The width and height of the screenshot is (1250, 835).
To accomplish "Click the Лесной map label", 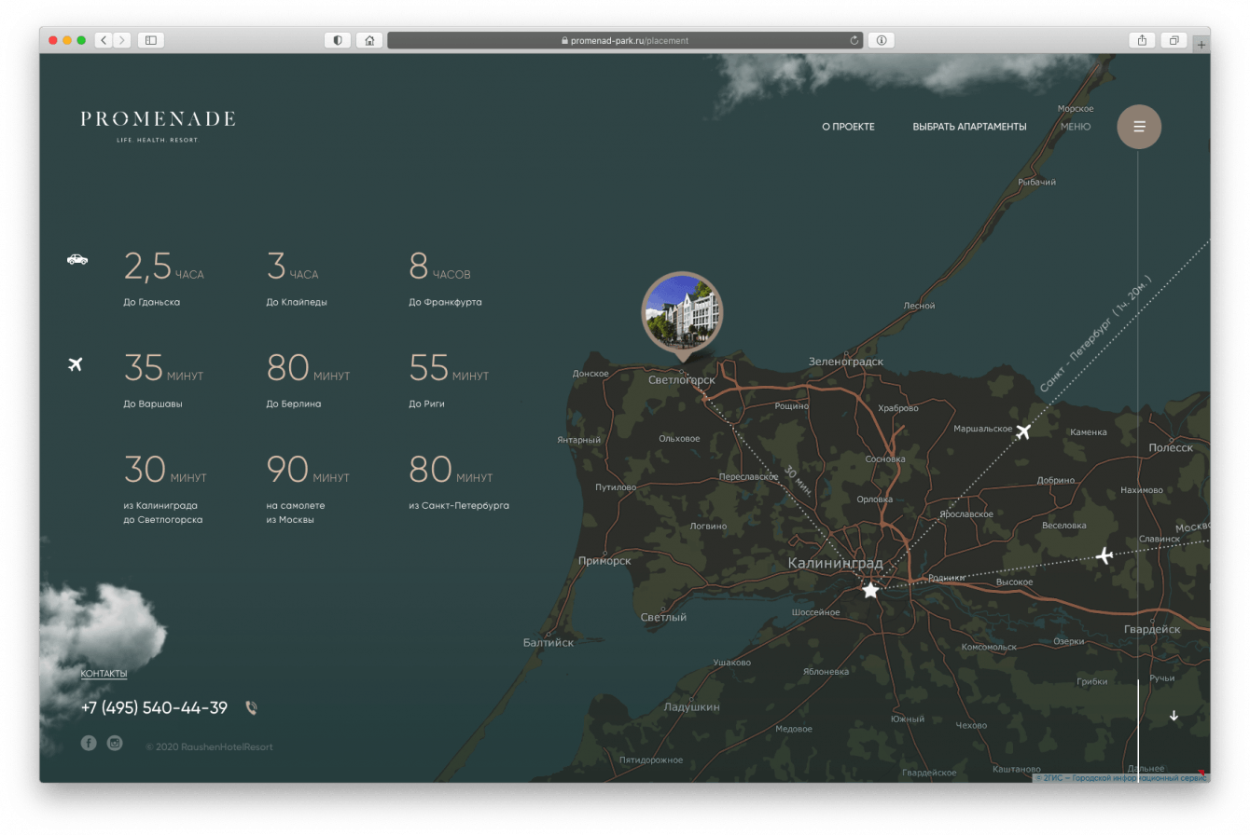I will (x=919, y=306).
